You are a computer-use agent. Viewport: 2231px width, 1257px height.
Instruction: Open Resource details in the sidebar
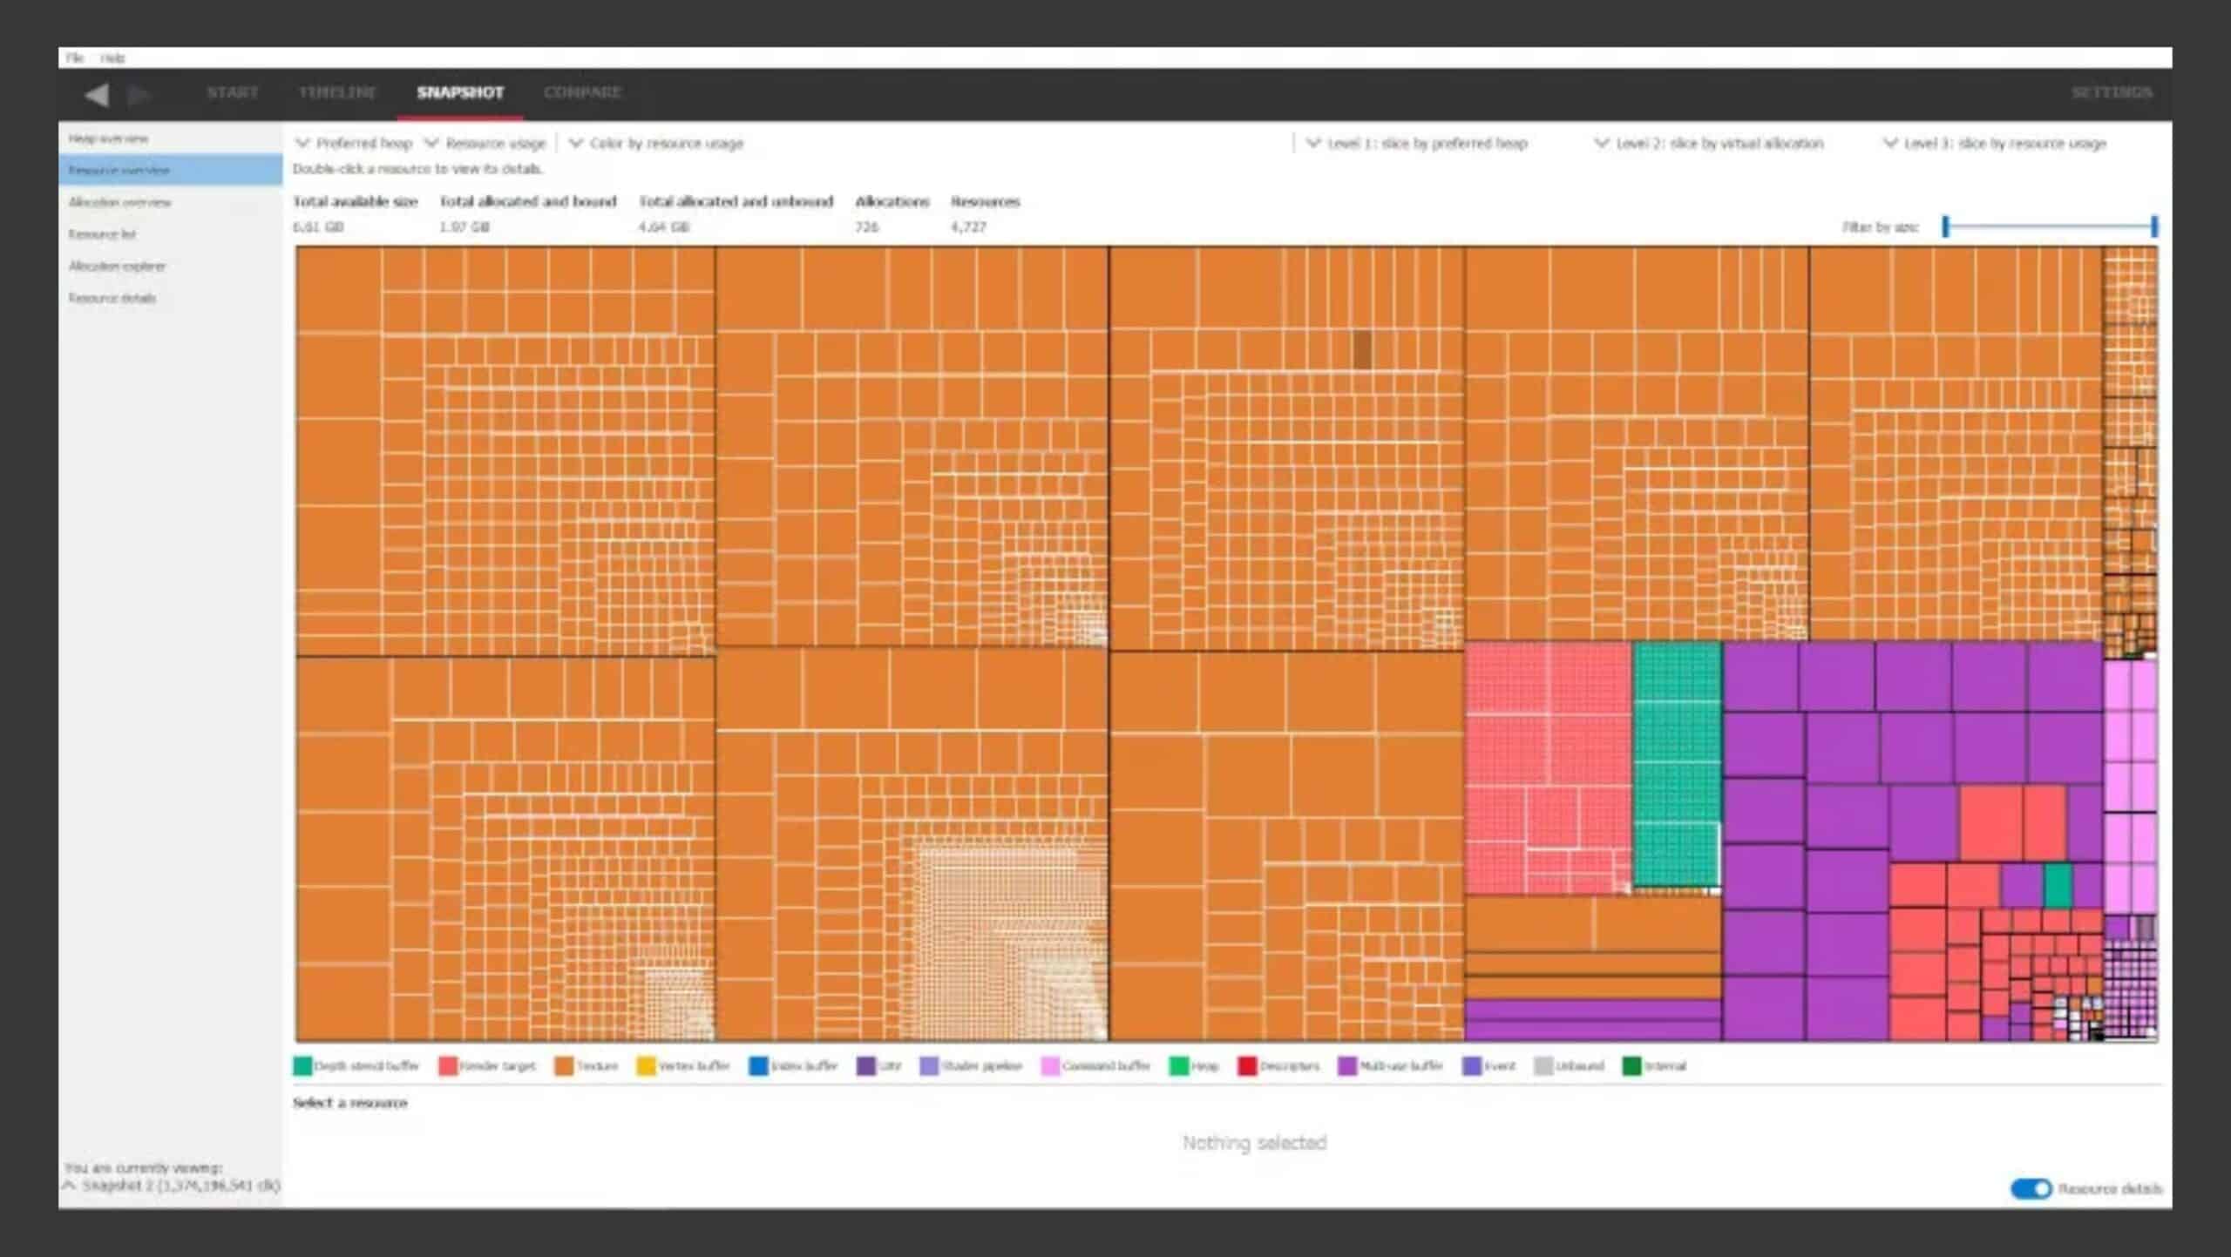tap(170, 298)
